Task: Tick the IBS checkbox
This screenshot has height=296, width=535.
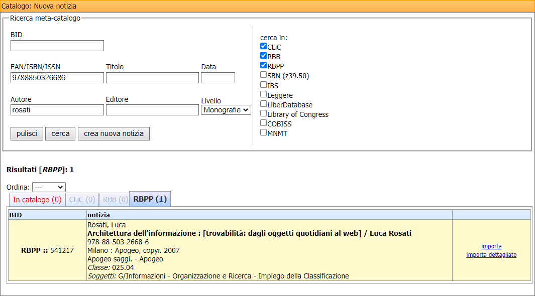Action: click(x=263, y=85)
